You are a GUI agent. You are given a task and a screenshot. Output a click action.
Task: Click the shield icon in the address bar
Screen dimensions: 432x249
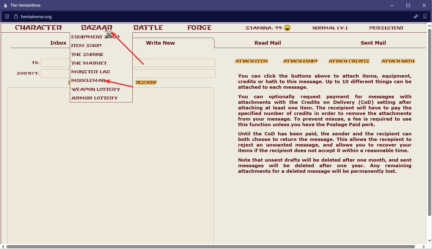[7, 16]
